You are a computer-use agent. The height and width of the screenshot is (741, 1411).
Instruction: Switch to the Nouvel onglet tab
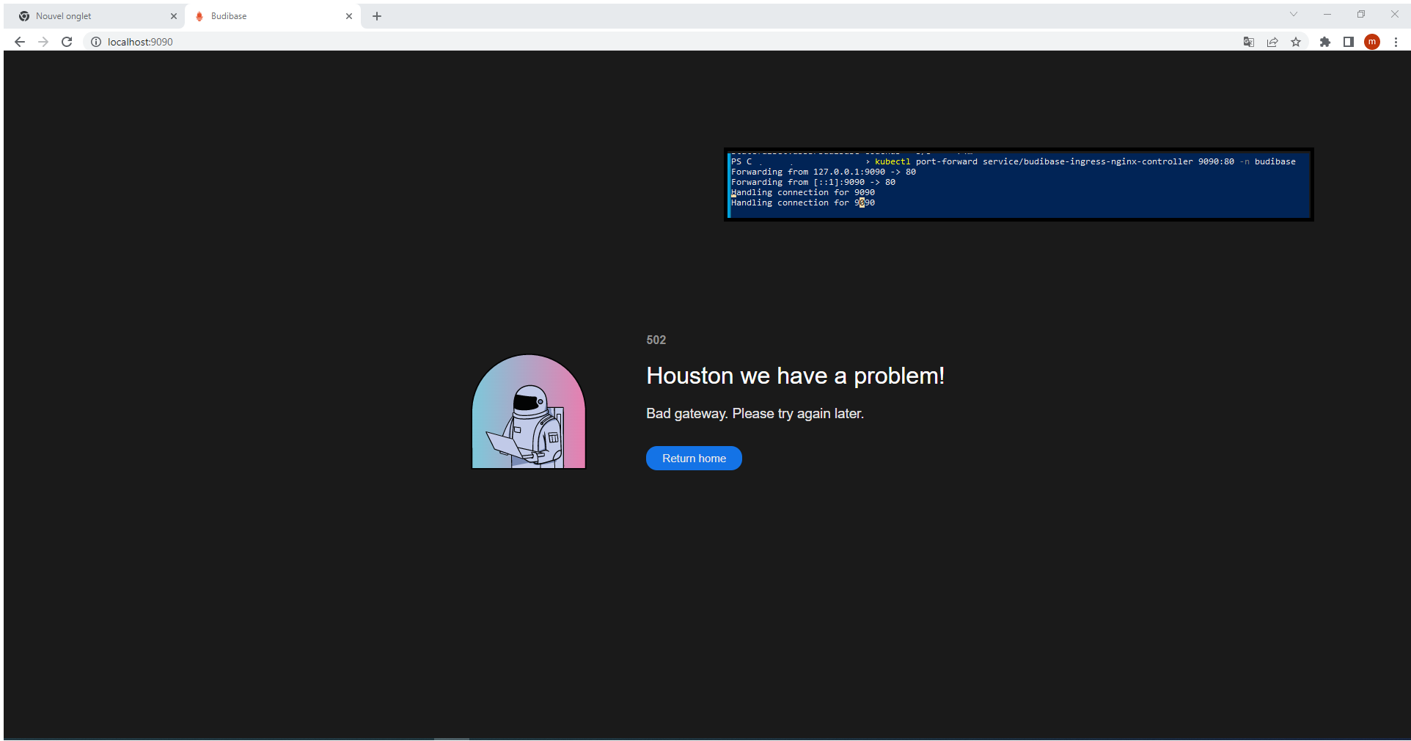click(94, 16)
